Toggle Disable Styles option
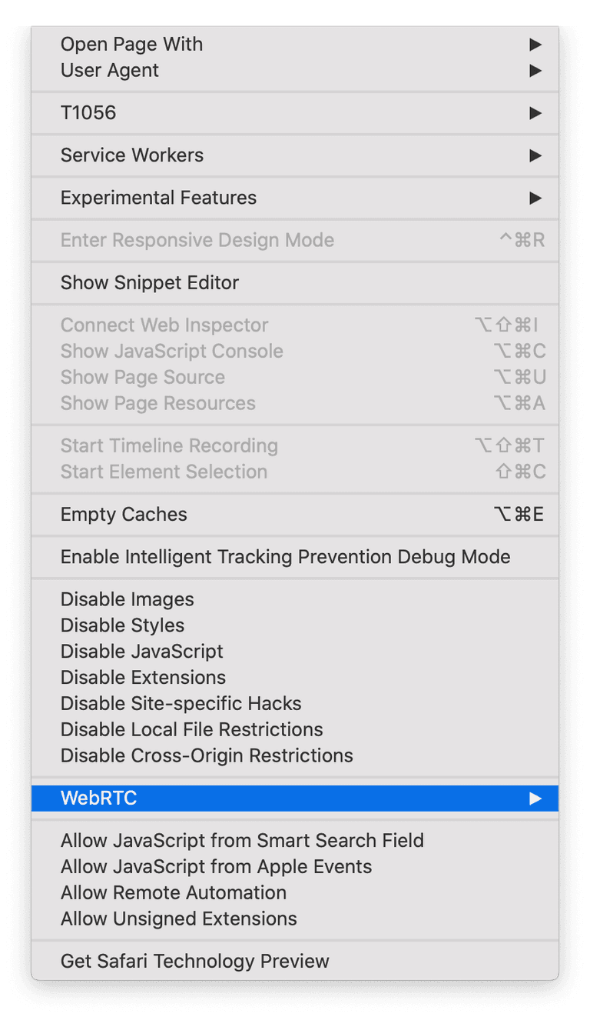 122,625
